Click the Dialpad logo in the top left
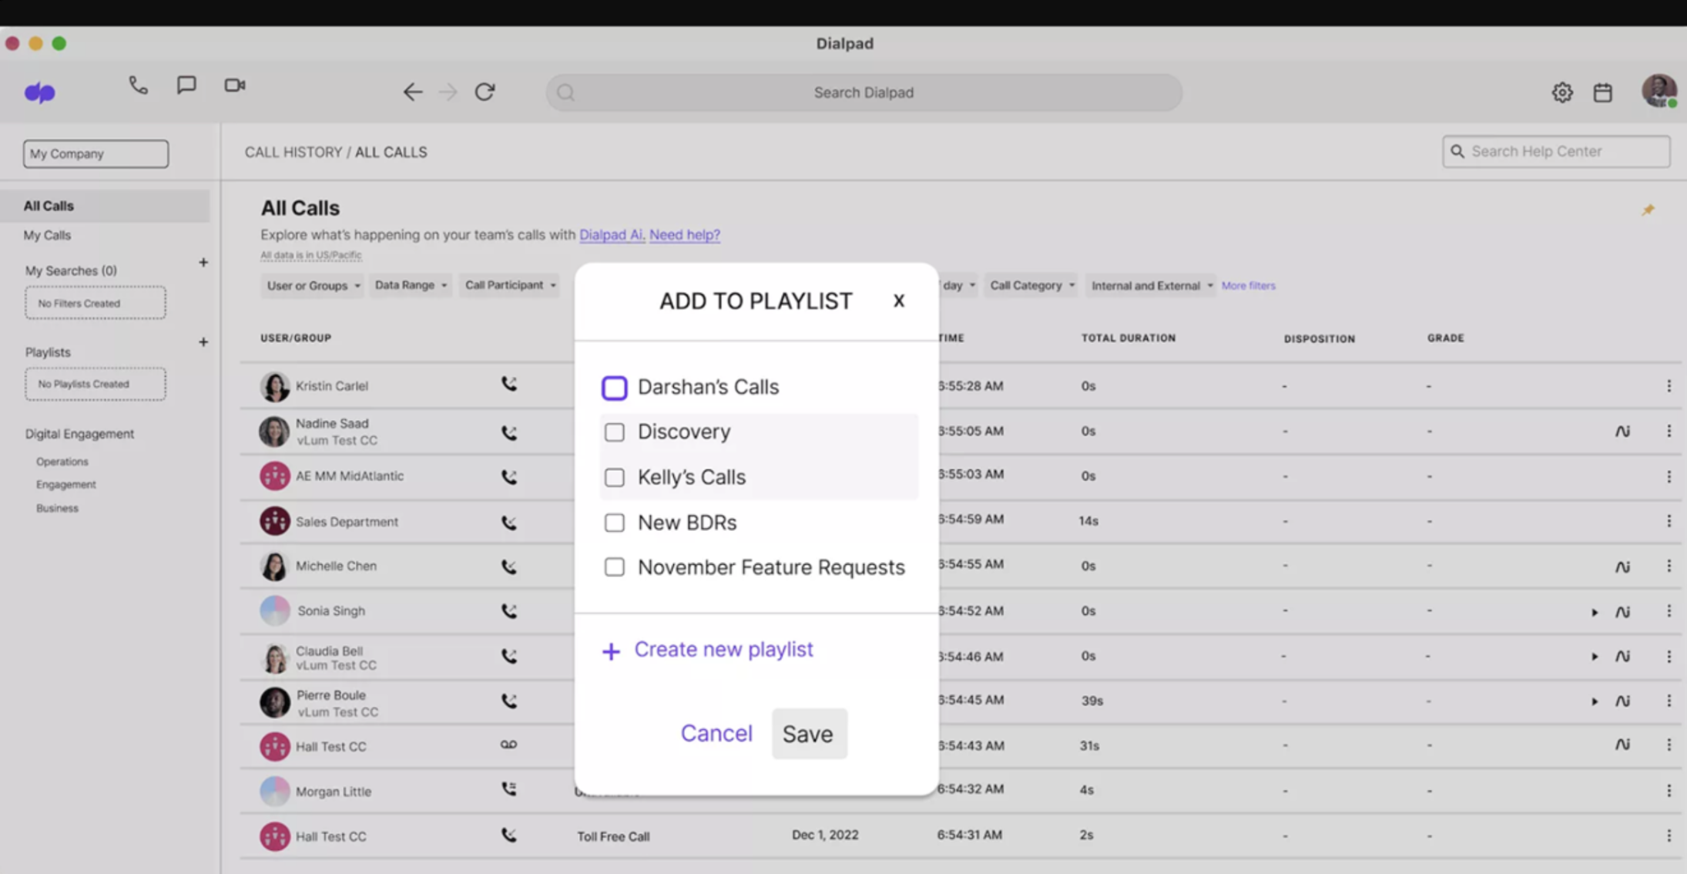Screen dimensions: 1687x874 tap(39, 92)
